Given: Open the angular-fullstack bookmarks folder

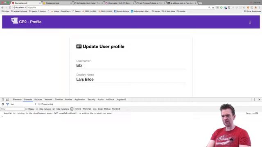Looking at the screenshot, I should (19, 11).
